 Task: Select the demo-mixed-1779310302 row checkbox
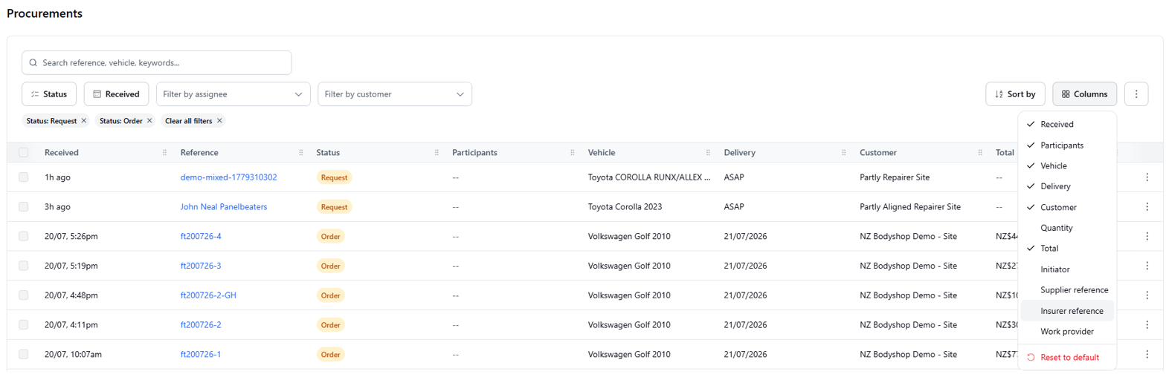click(x=24, y=177)
